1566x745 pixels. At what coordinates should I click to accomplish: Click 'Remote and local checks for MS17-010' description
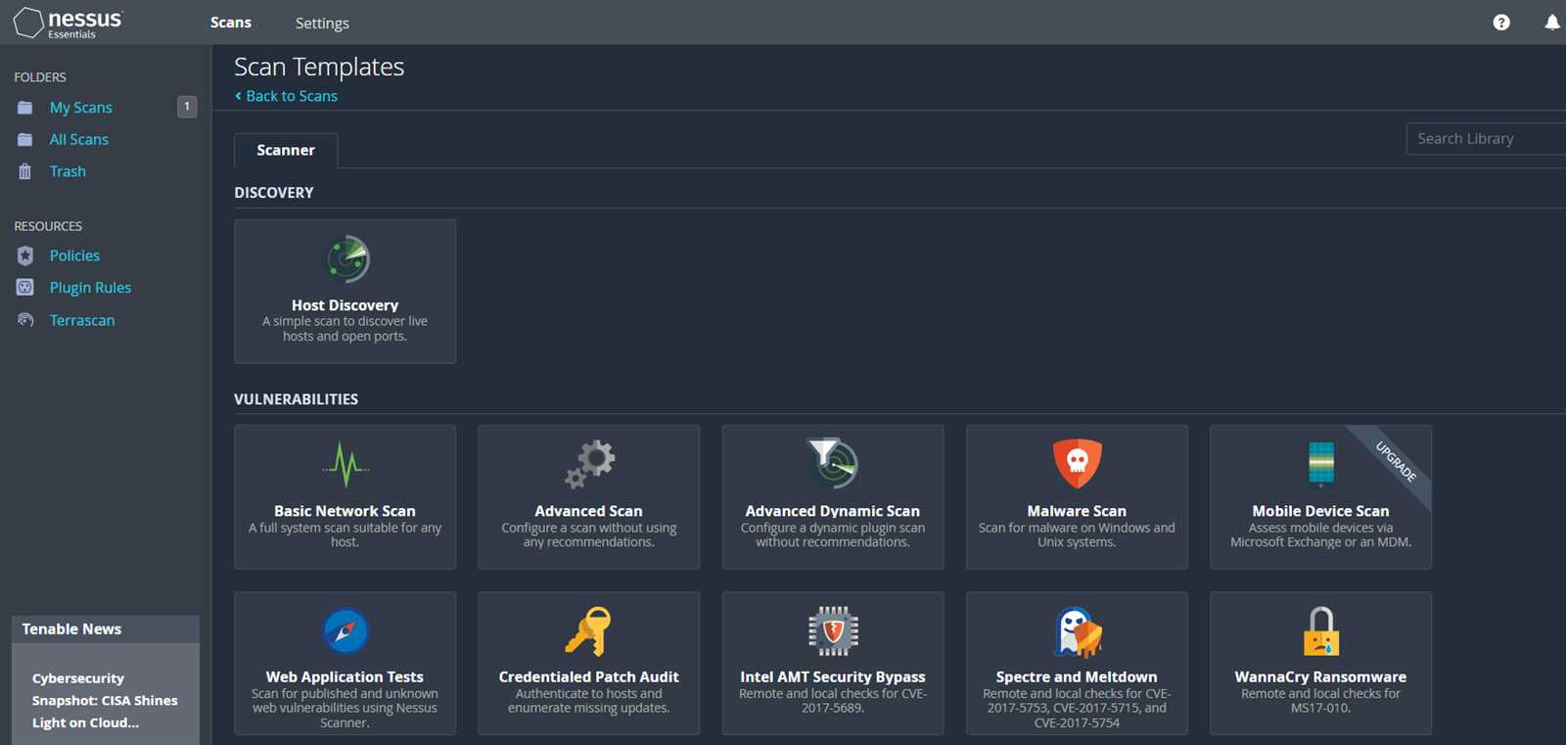pos(1320,701)
